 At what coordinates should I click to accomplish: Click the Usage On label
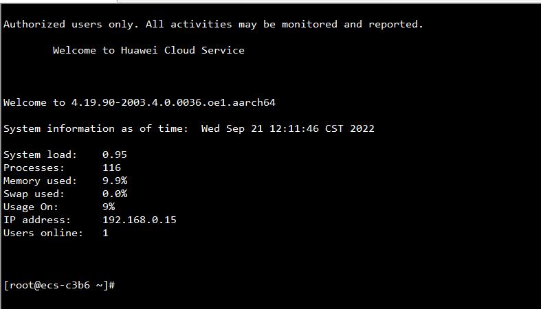click(31, 207)
